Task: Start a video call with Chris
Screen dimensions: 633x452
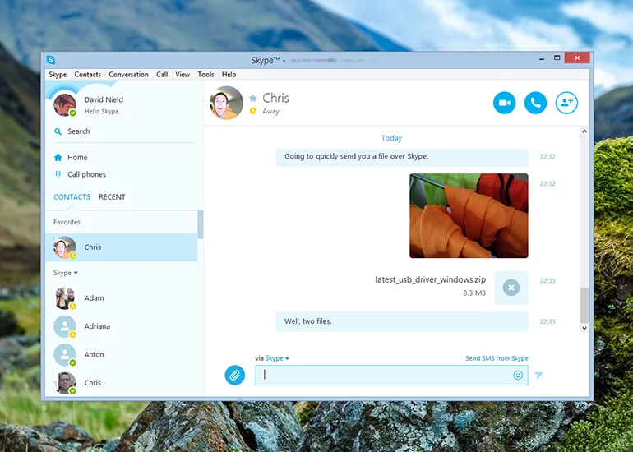Action: 504,103
